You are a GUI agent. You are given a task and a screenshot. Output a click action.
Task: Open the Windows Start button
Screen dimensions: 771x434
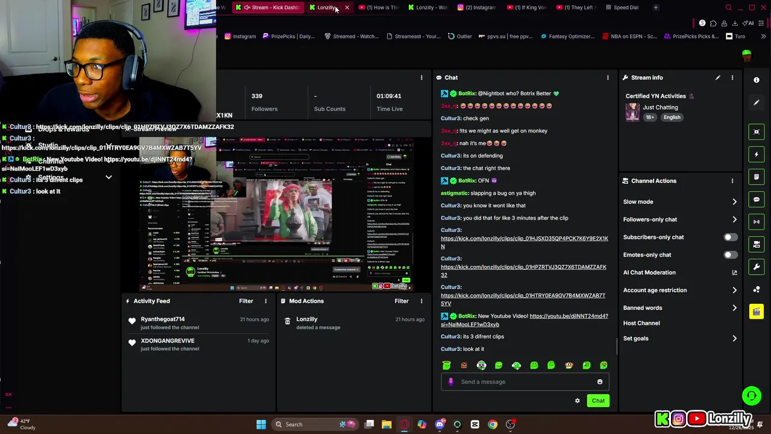click(261, 424)
